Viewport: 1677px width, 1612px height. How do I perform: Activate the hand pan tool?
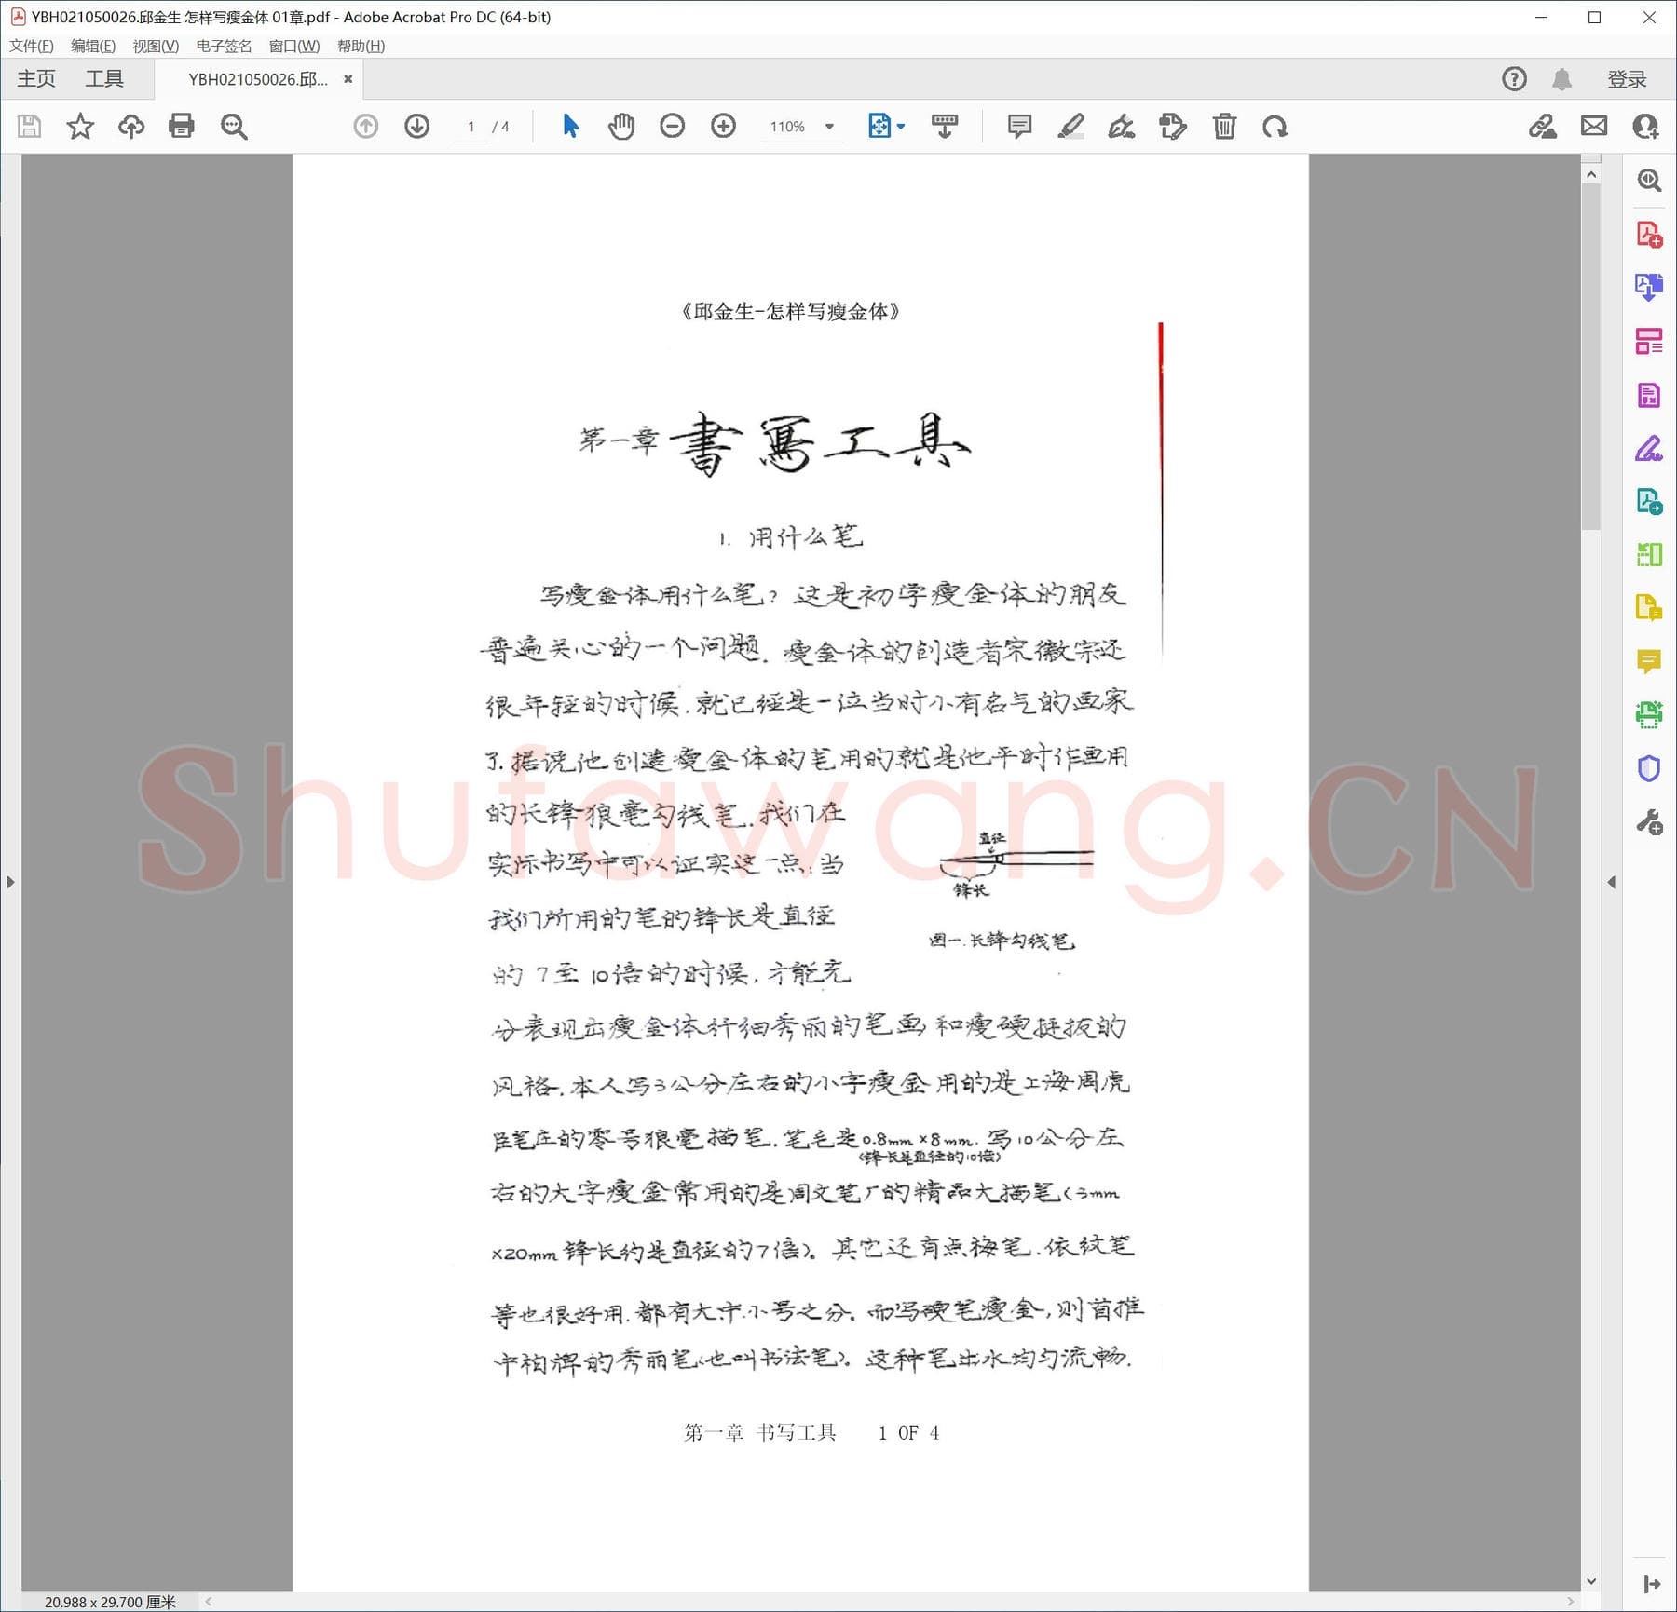coord(621,126)
